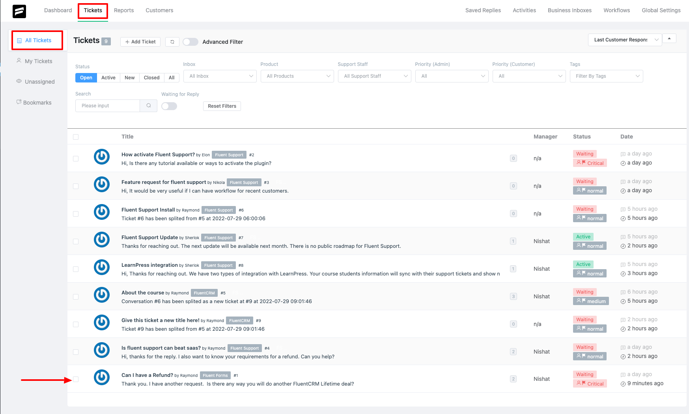Open the Customers menu item
The image size is (689, 414).
[159, 10]
